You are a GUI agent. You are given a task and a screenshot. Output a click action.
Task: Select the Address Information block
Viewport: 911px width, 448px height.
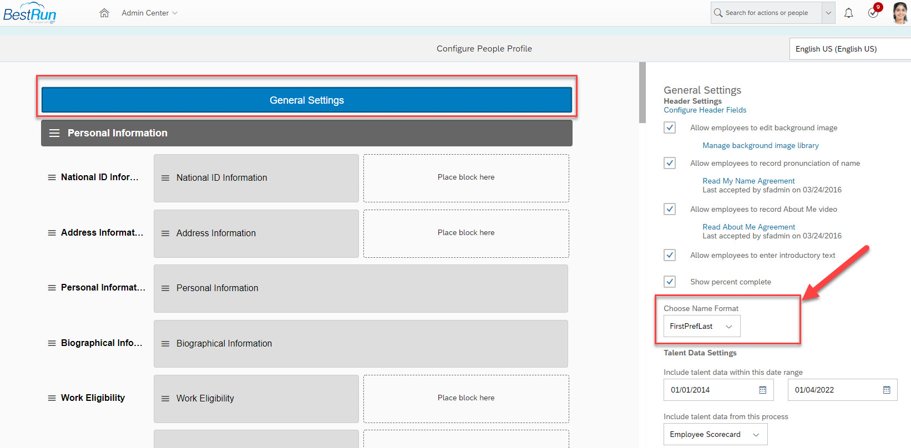point(256,233)
